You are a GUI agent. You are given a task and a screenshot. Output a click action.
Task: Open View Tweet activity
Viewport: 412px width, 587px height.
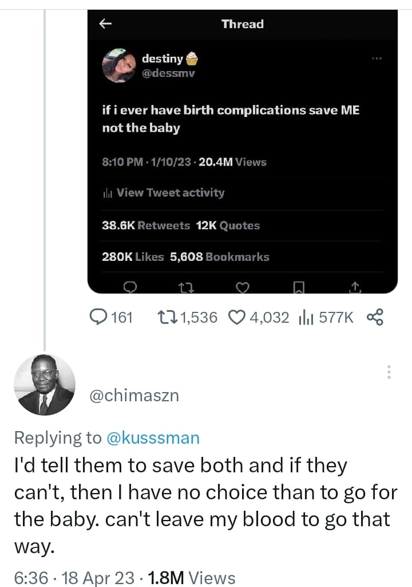pyautogui.click(x=170, y=193)
